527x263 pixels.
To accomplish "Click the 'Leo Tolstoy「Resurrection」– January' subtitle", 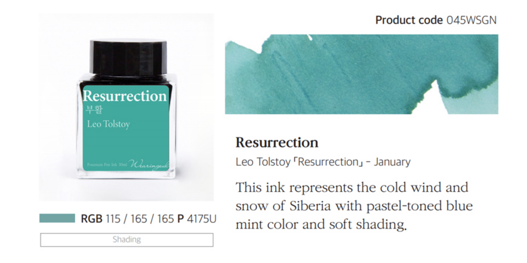I will coord(323,162).
